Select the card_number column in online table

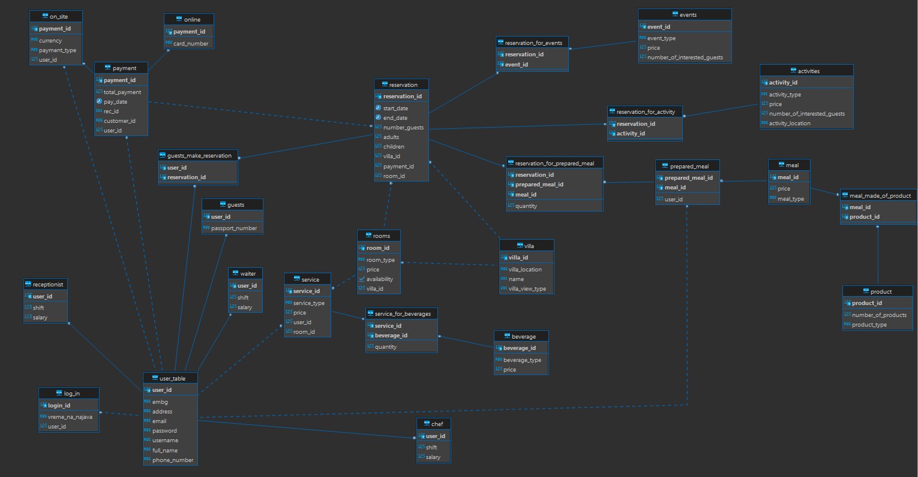coord(191,43)
